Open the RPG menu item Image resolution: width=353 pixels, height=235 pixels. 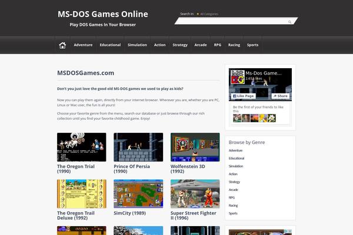pos(218,45)
